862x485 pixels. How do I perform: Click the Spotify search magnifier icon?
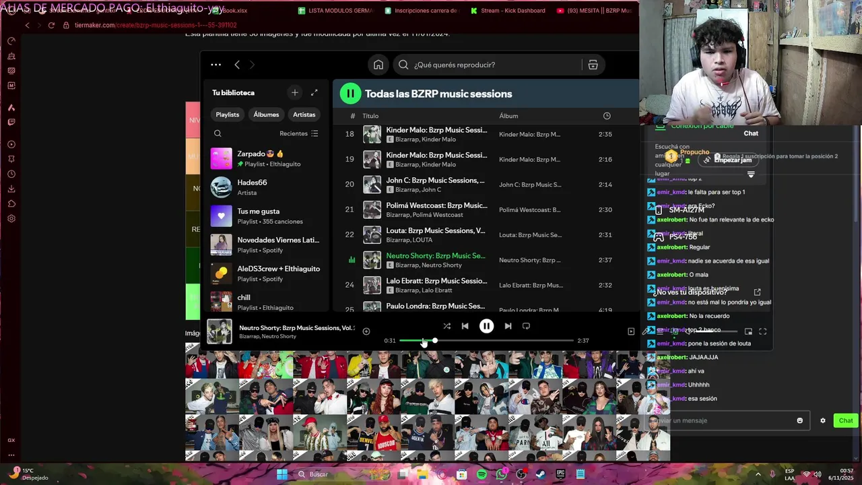(x=403, y=65)
